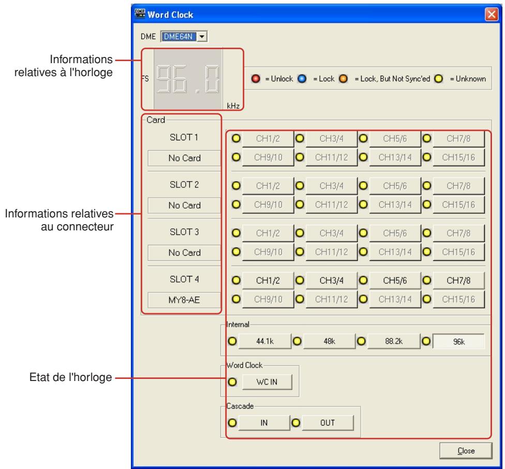Click the Word Clock title bar icon
Screen dimensions: 505x469
(140, 14)
